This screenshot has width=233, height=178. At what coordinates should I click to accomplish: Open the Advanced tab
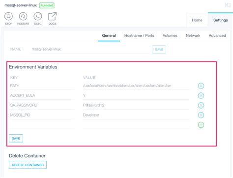click(x=217, y=35)
